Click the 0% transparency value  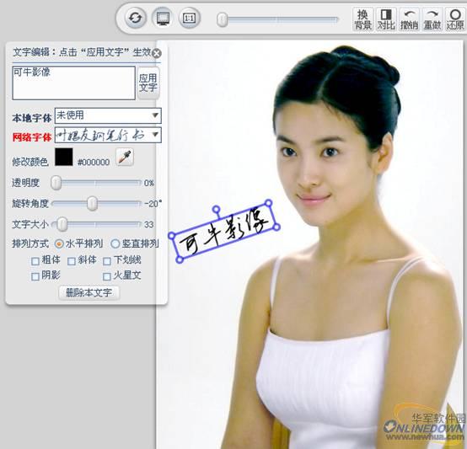(x=149, y=183)
